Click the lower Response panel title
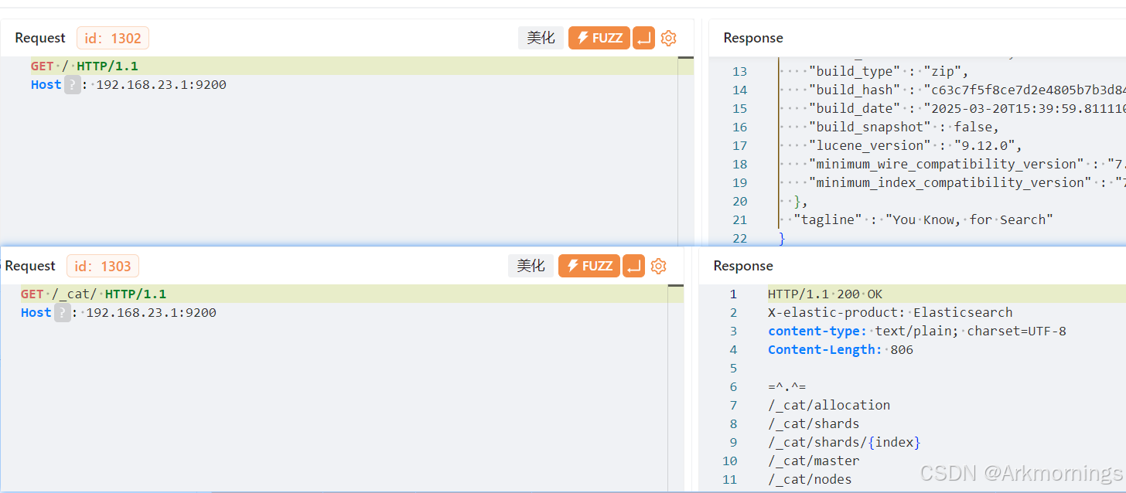The width and height of the screenshot is (1126, 493). (x=743, y=266)
